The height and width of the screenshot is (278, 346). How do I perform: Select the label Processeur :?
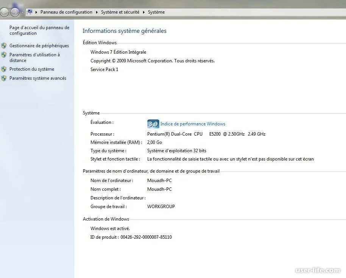pos(102,134)
